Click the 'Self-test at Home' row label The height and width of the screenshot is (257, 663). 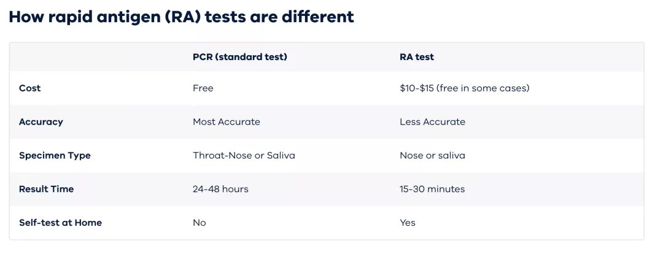pyautogui.click(x=60, y=222)
